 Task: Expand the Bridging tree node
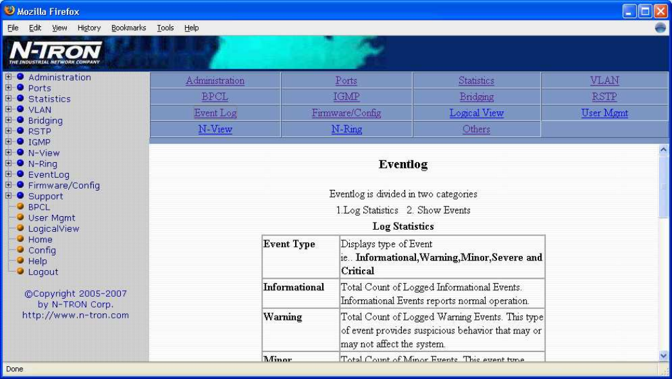[8, 120]
